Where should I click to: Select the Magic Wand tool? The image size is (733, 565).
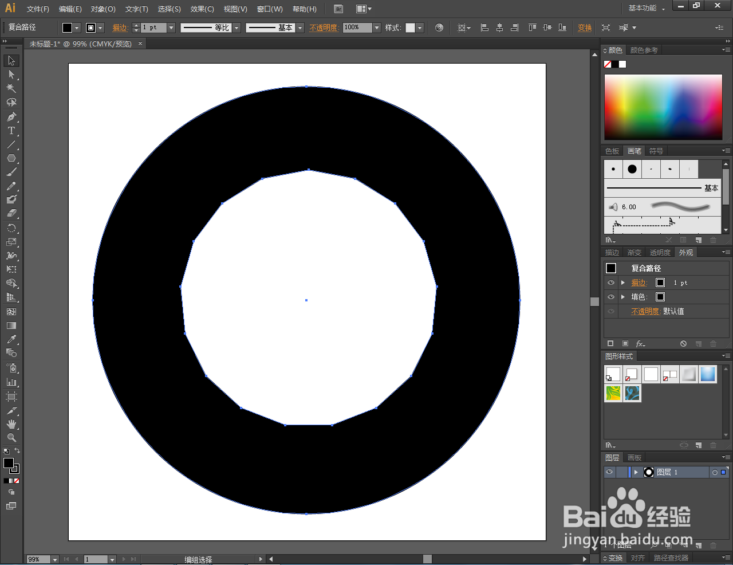pyautogui.click(x=11, y=88)
